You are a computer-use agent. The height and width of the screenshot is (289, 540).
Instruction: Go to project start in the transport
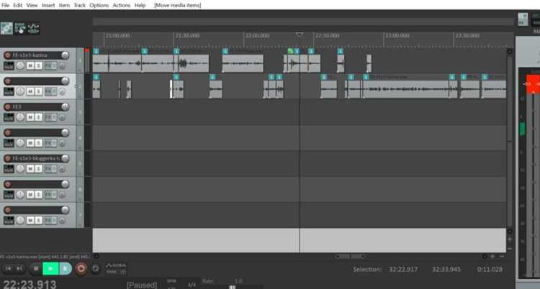[8, 268]
